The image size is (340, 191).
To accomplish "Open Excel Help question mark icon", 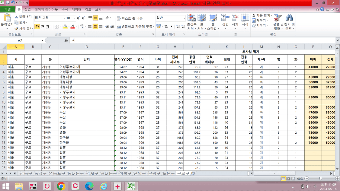I will coord(322,9).
